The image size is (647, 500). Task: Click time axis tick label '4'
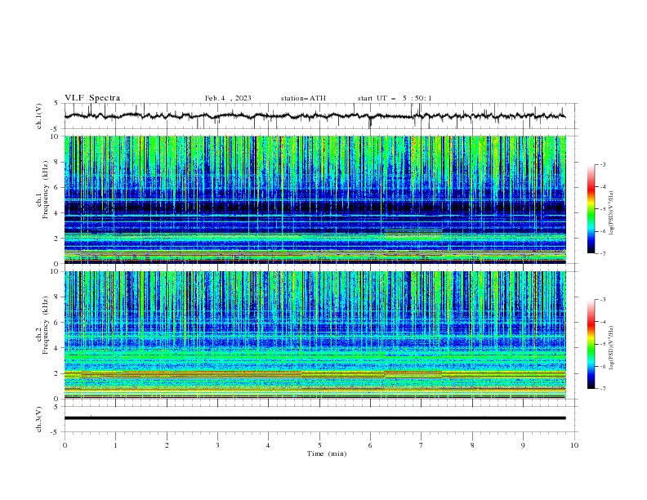(269, 445)
